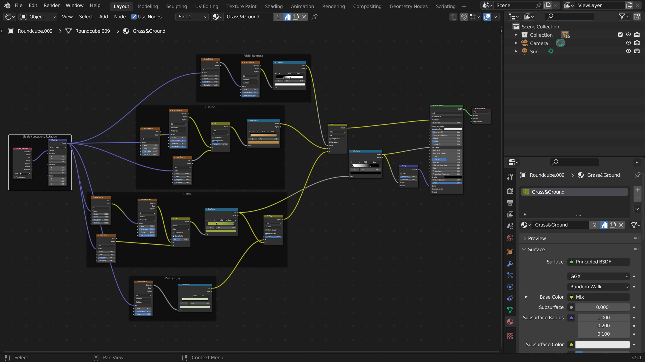Expand the Preview panel

coord(537,238)
